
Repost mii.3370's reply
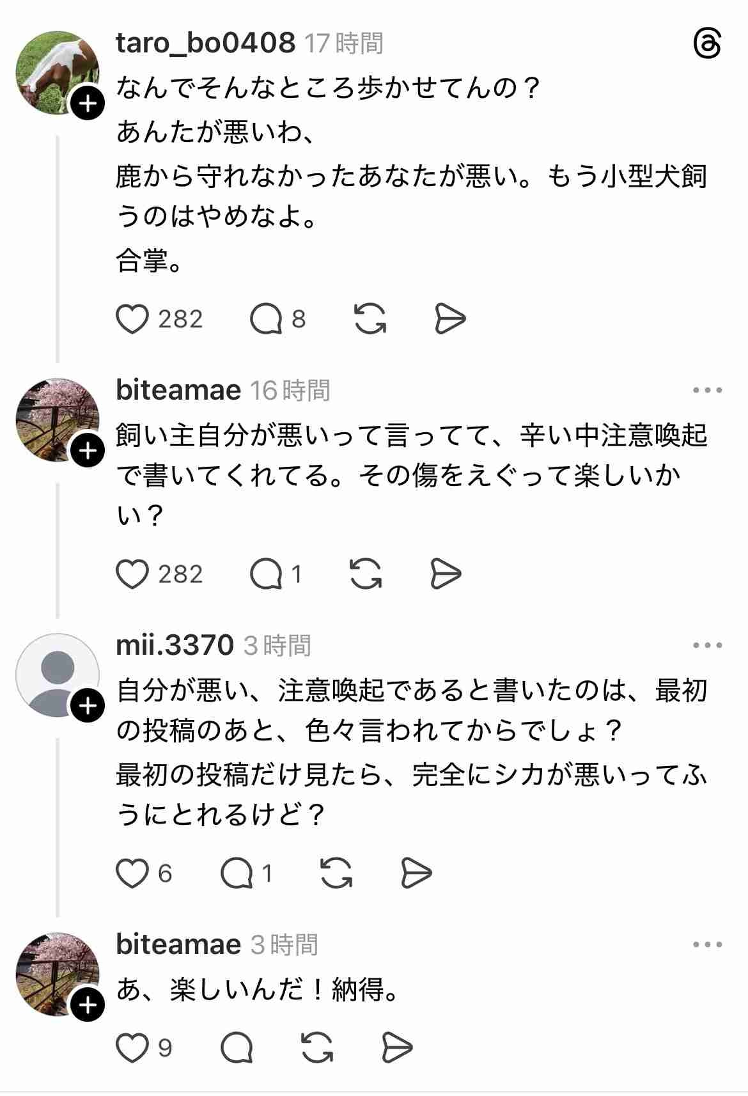pos(336,873)
